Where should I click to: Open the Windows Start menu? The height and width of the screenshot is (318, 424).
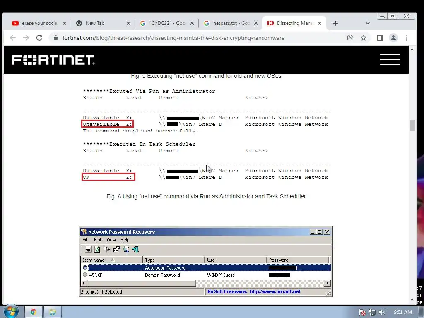click(x=10, y=312)
